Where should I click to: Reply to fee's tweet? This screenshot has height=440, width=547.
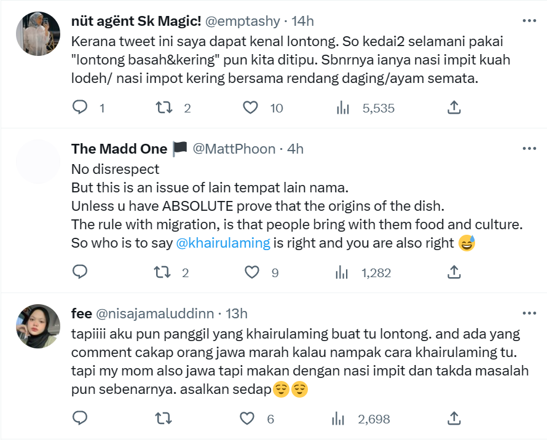[81, 419]
